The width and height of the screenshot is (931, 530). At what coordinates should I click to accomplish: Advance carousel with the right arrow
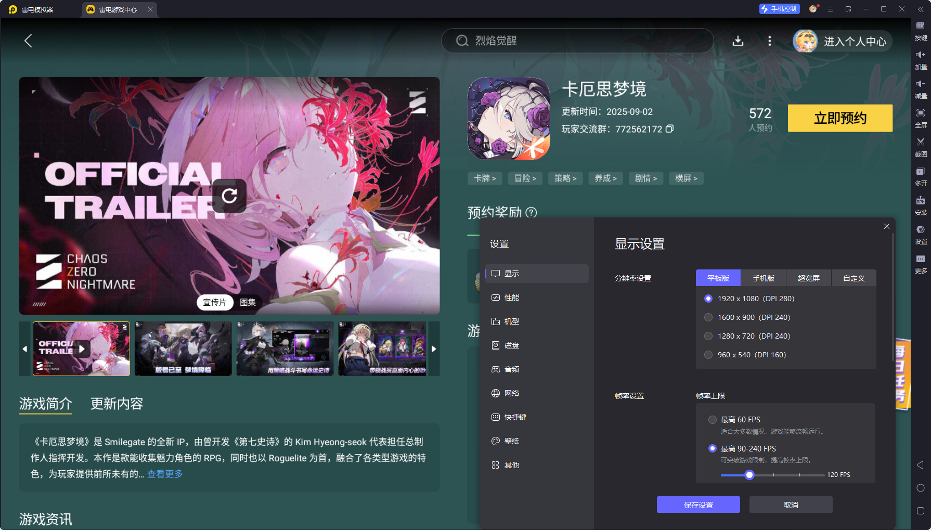tap(434, 348)
